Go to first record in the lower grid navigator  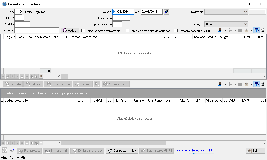coord(3,143)
